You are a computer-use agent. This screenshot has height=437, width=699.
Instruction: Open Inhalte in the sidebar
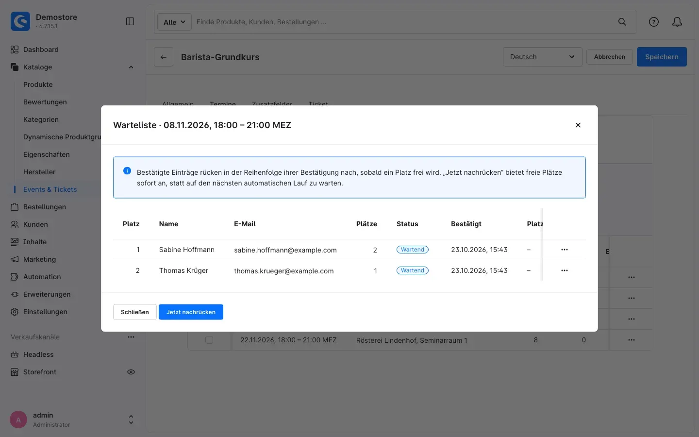(x=35, y=242)
